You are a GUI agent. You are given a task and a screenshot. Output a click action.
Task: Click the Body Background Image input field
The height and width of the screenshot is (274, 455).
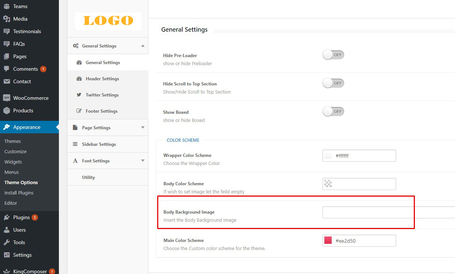(388, 212)
